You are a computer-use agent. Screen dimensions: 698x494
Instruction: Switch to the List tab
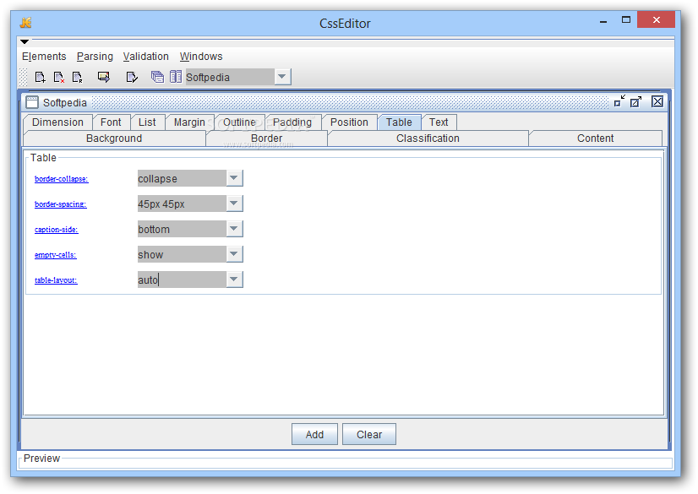point(147,122)
